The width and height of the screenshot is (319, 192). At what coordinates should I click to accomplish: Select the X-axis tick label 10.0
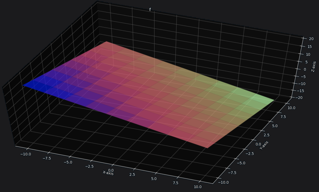pyautogui.click(x=198, y=187)
